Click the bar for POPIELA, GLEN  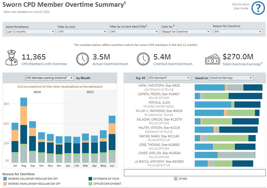tap(228, 104)
